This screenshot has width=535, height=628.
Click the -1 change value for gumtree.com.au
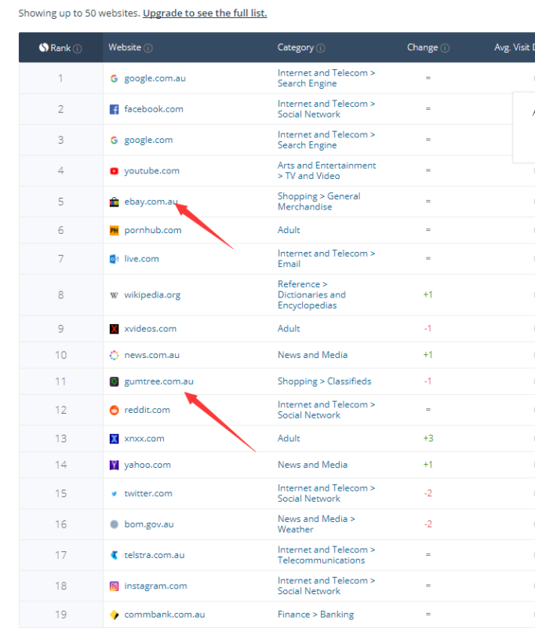point(428,382)
